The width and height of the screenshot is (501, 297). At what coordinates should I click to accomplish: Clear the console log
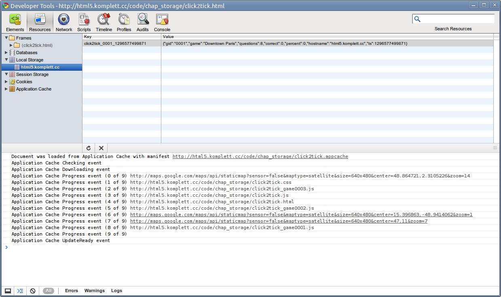click(33, 291)
